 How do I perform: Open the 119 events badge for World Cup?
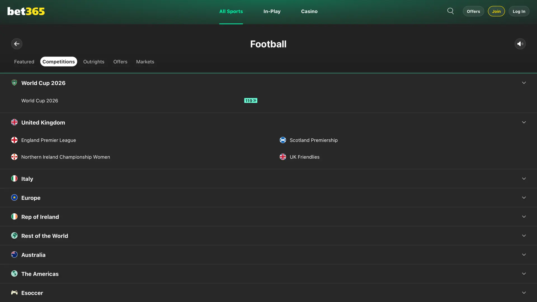tap(251, 101)
